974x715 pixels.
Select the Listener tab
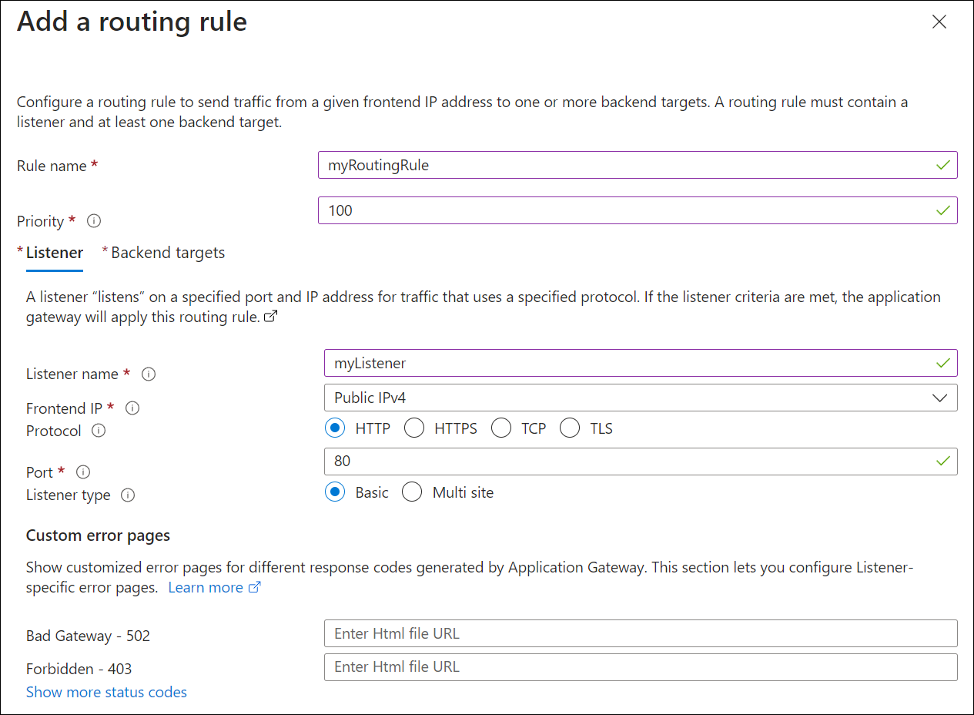[54, 252]
